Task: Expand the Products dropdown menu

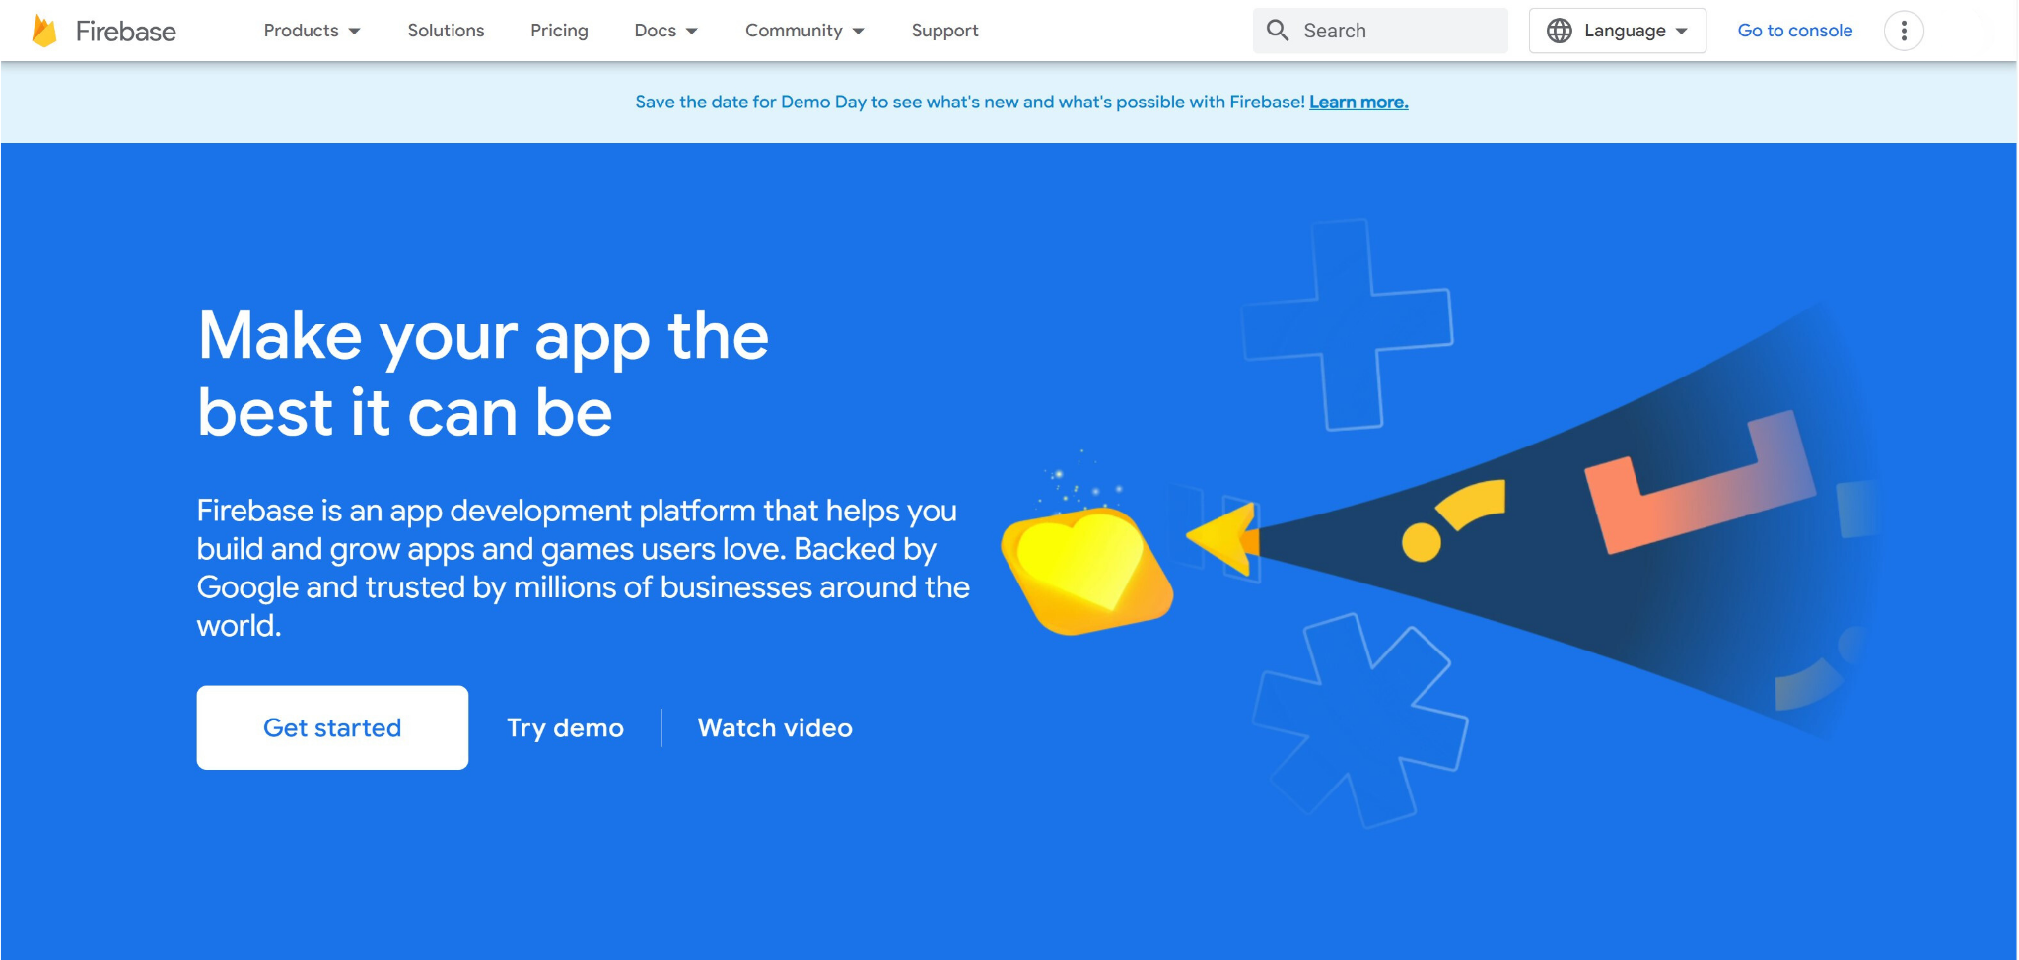Action: tap(312, 31)
